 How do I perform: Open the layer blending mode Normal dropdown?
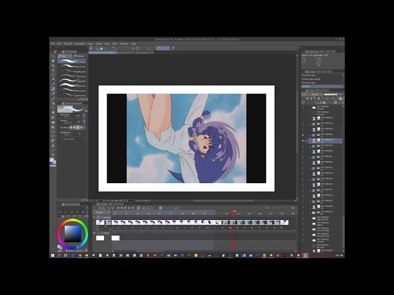pyautogui.click(x=316, y=95)
